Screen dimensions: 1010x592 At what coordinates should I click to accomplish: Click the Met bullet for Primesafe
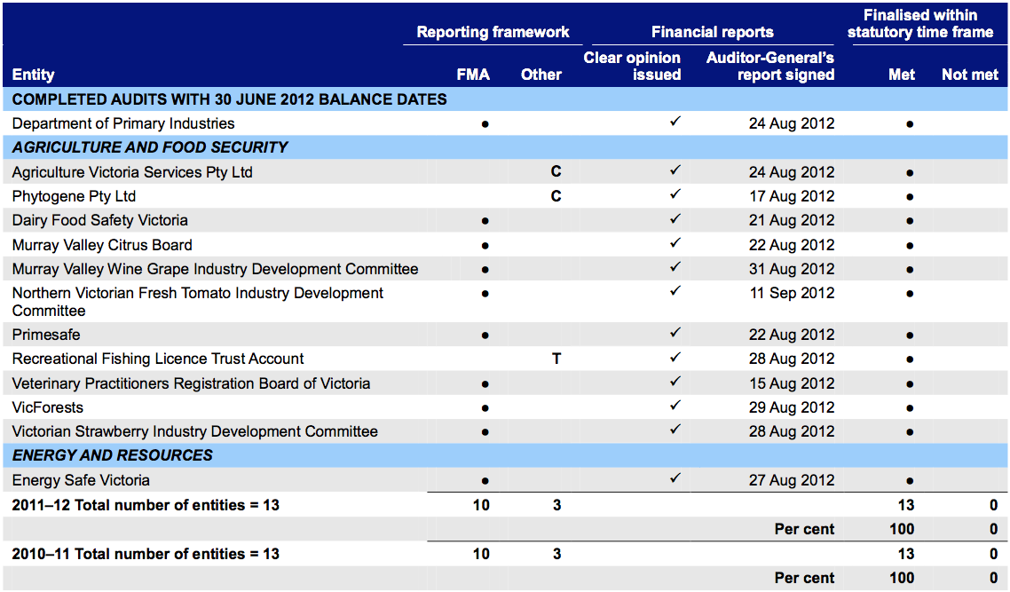point(910,336)
